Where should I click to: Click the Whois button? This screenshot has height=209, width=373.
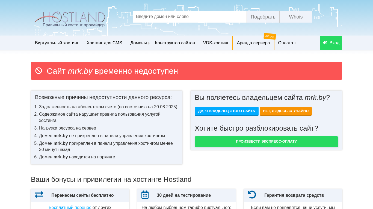296,17
